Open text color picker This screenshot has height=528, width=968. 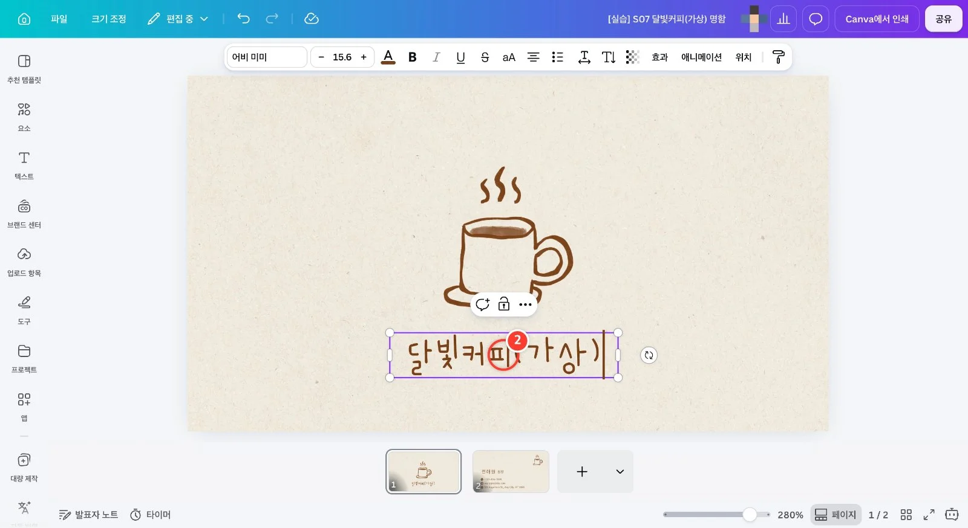[x=388, y=57]
